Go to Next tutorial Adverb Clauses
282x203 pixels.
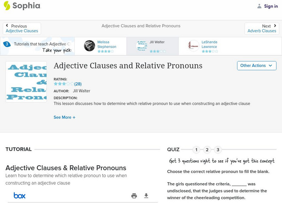pyautogui.click(x=262, y=29)
